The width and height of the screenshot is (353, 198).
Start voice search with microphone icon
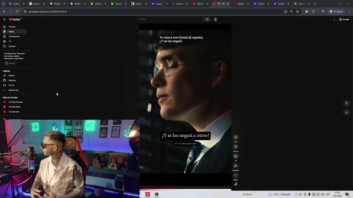click(215, 19)
